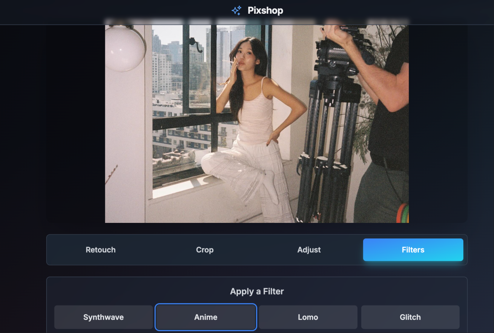Click the cameraman's black shirt in photo
Screen dimensions: 494x333
point(391,123)
